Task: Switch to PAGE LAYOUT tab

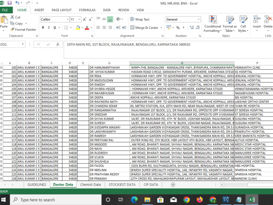Action: 62,10
